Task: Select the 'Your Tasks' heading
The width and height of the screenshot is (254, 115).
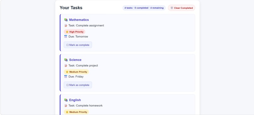Action: pos(71,8)
